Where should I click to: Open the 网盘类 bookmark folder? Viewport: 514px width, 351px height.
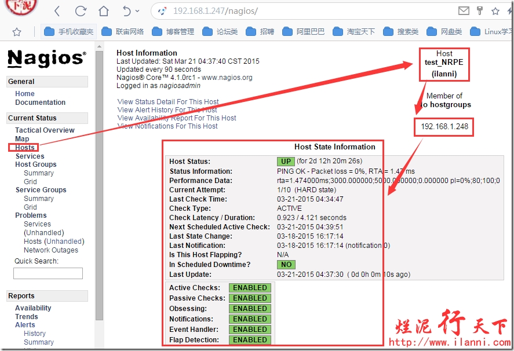click(x=444, y=32)
